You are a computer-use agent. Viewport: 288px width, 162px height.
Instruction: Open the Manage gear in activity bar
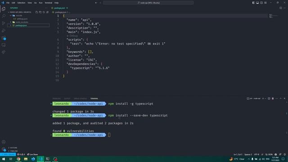point(4,149)
